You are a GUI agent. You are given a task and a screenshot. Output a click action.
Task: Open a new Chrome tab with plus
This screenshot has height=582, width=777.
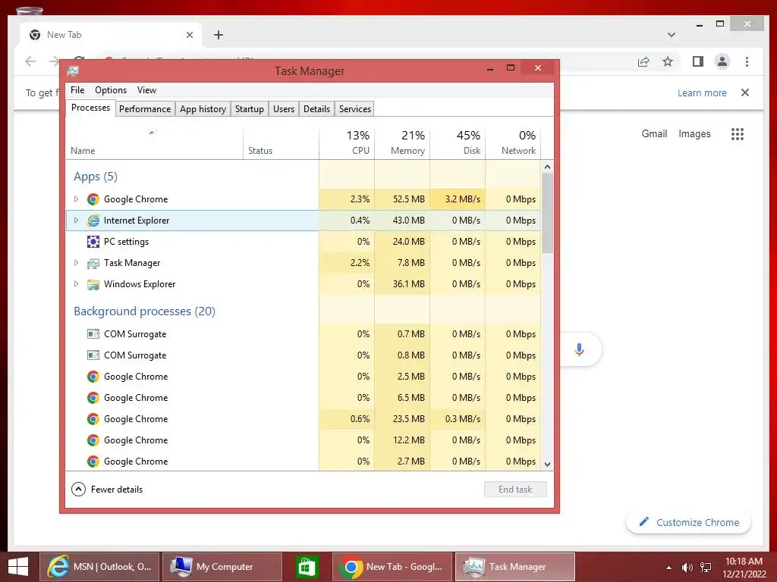click(219, 35)
